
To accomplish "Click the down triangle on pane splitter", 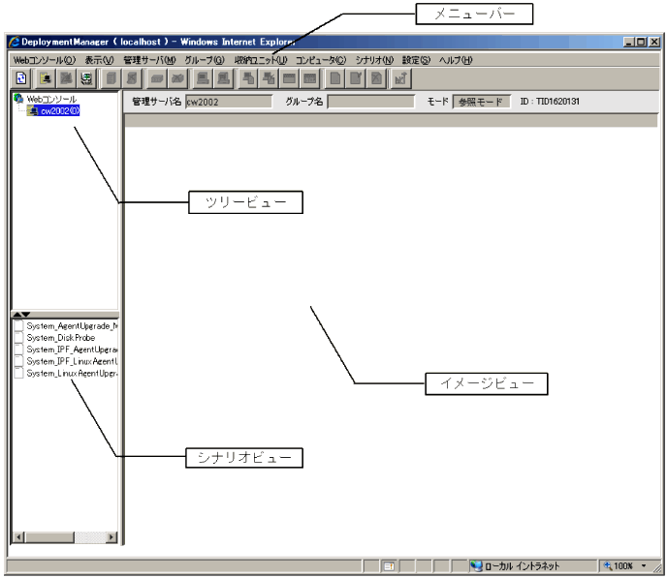I will tap(26, 315).
